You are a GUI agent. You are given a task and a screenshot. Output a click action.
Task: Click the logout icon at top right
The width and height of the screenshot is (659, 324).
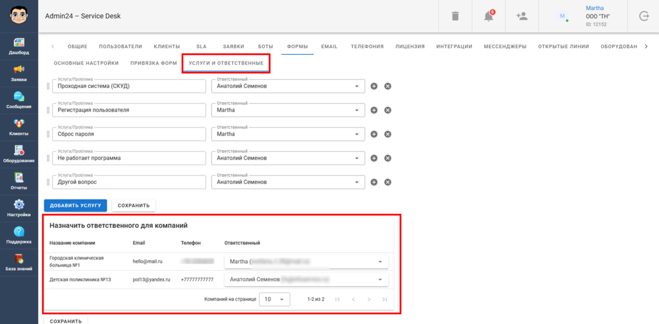(644, 16)
